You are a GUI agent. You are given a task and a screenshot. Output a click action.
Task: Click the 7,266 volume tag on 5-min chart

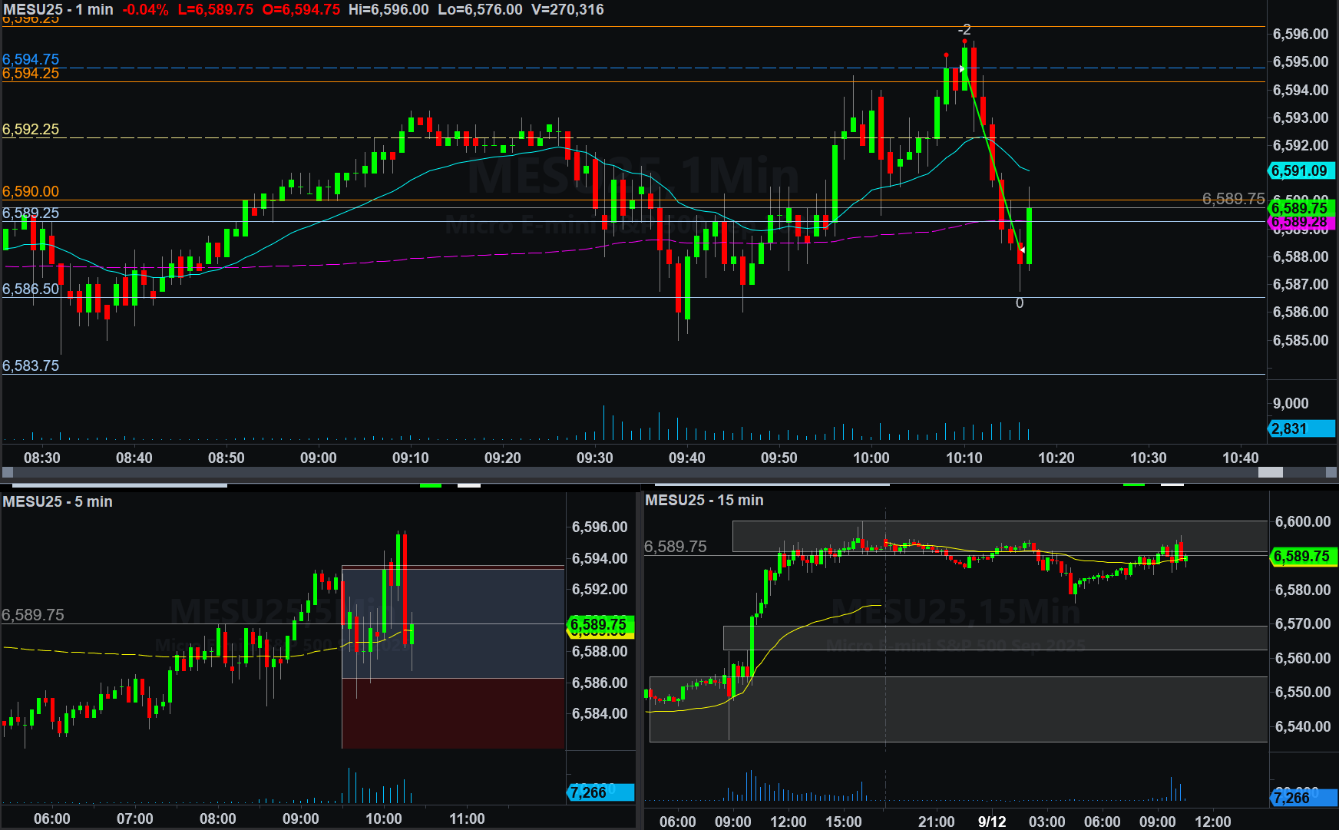tap(600, 792)
